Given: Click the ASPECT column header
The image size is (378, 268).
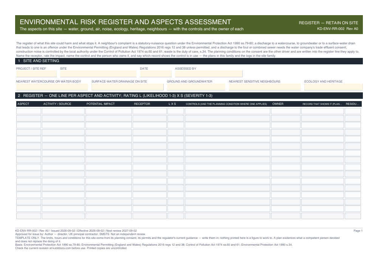Looking at the screenshot, I should click(23, 104).
